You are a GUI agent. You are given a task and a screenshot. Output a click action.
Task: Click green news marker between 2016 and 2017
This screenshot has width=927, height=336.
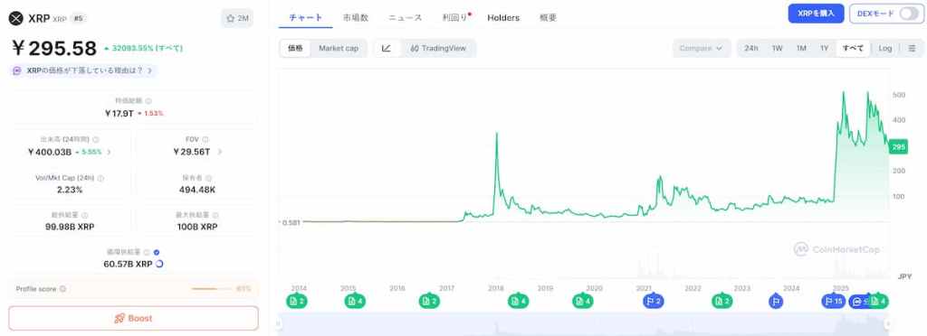429,301
